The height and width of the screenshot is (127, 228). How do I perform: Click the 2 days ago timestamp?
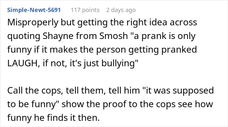click(121, 10)
